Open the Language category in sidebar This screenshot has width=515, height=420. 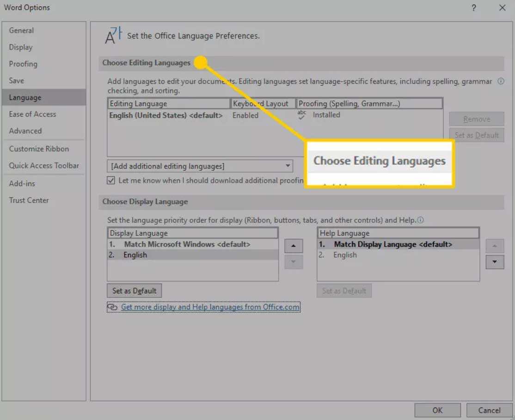click(x=25, y=98)
